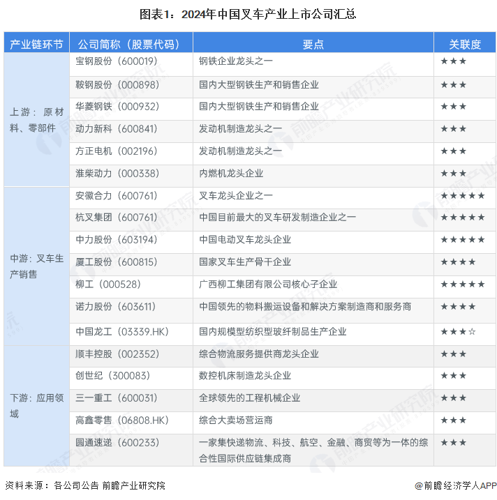Image resolution: width=497 pixels, height=500 pixels.
Task: Click the five-star rating for 安徽合力
Action: (x=463, y=195)
